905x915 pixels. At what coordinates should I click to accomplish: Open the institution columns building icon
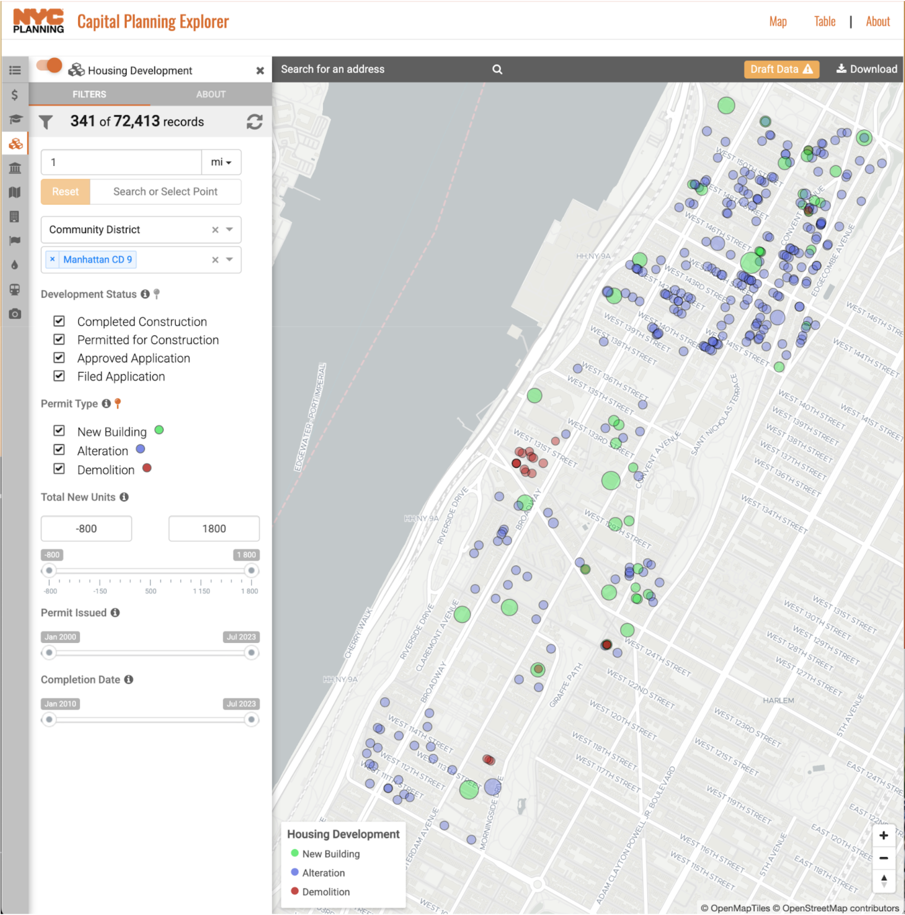click(15, 168)
